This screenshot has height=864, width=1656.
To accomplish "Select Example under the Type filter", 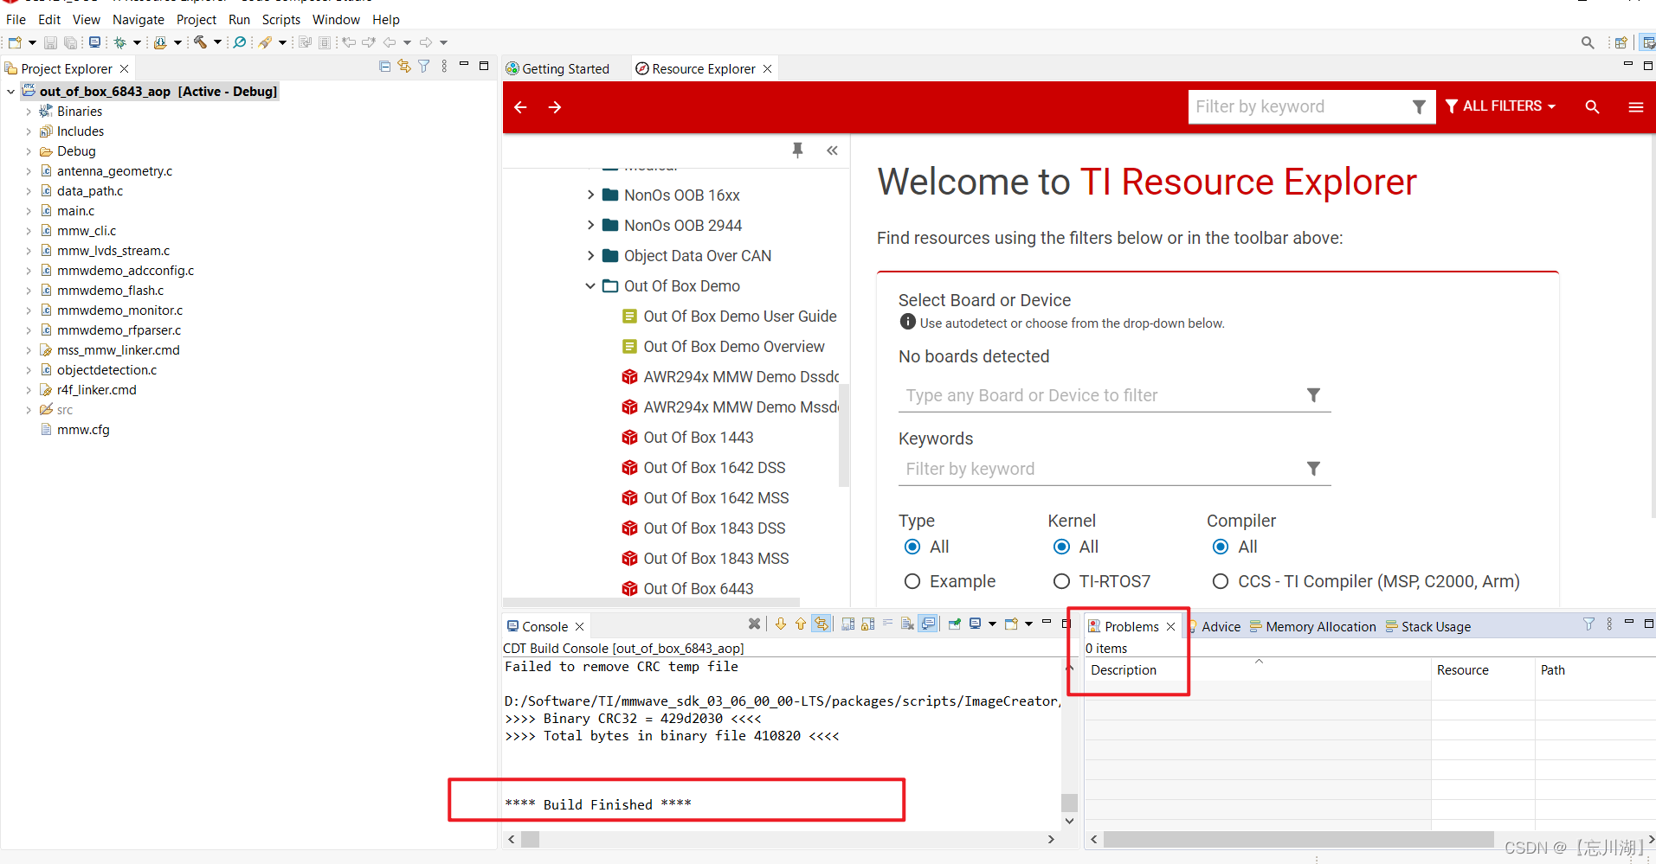I will pyautogui.click(x=912, y=581).
